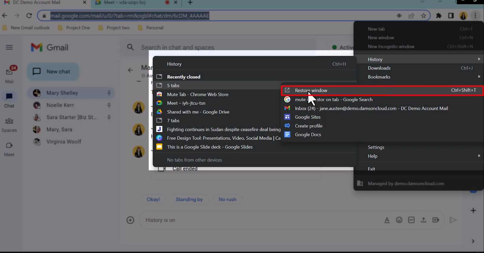Choose Exit in Chrome menu
Viewport: 484px width, 253px height.
tap(419, 169)
